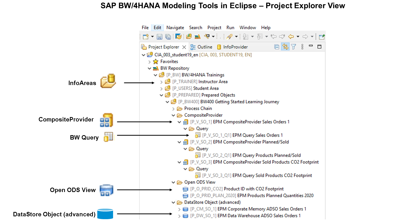Screen dimensions: 414x222
Task: Open dropdown next to pen icon
Action: [236, 37]
